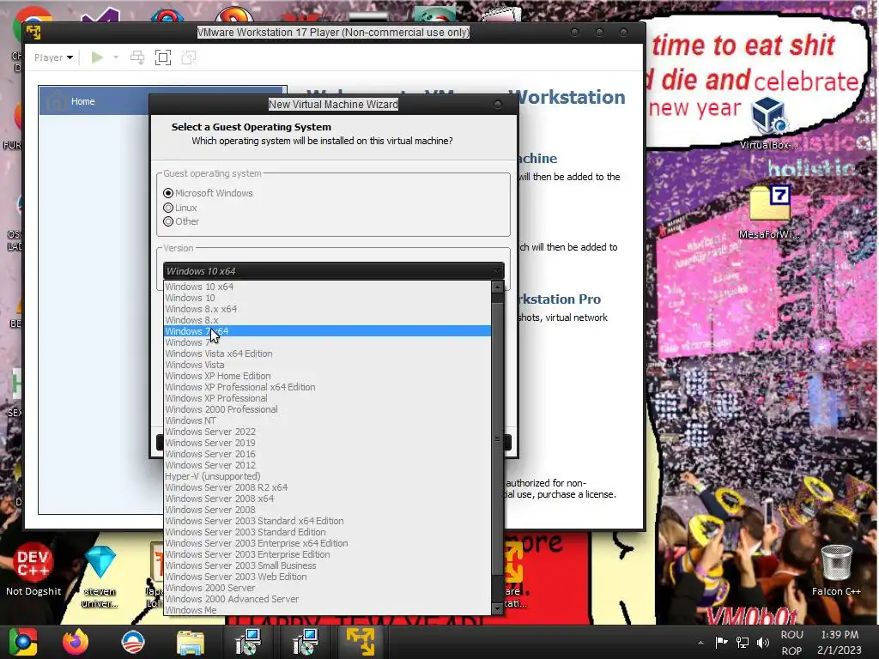This screenshot has width=879, height=659.
Task: Click the ROU language indicator
Action: [x=791, y=635]
